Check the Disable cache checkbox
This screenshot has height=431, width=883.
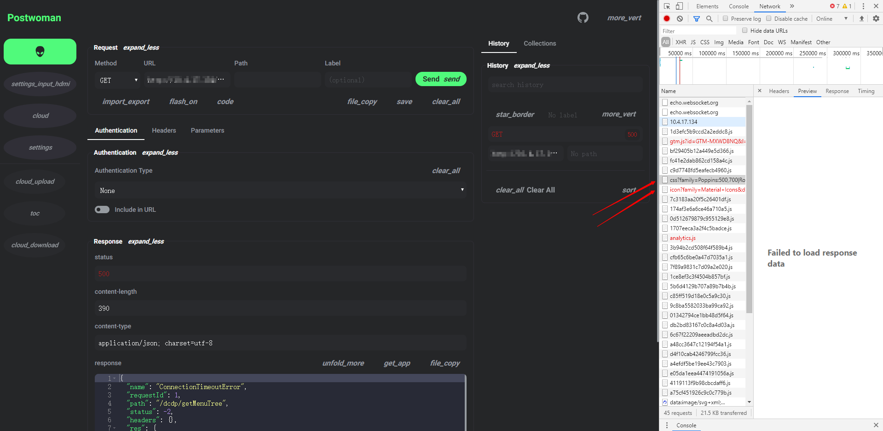pyautogui.click(x=768, y=18)
